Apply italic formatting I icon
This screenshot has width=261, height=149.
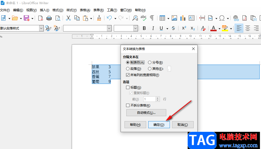pyautogui.click(x=153, y=28)
